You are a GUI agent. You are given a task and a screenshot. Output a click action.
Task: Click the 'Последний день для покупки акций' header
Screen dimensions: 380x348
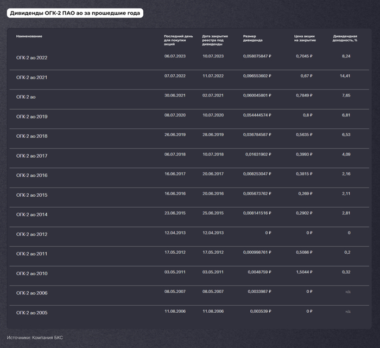(174, 40)
